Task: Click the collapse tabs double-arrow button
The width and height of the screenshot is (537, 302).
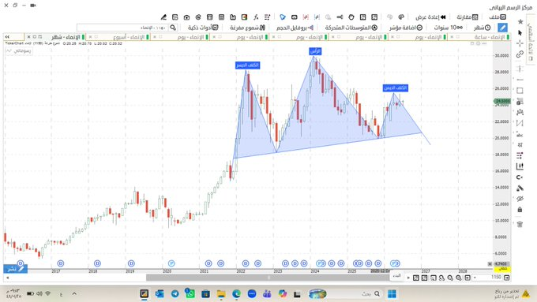Action: tap(7, 36)
